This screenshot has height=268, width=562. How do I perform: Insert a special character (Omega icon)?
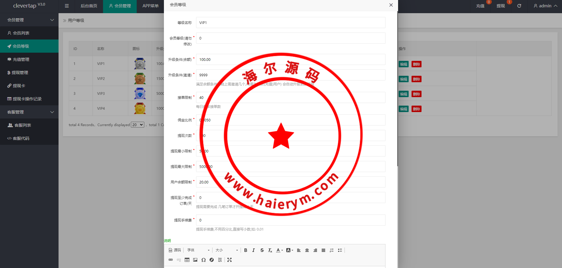[x=203, y=260]
